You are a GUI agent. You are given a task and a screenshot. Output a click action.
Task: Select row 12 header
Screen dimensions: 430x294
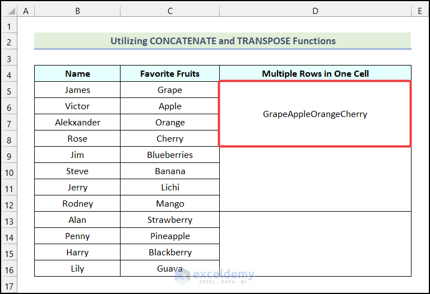point(9,204)
